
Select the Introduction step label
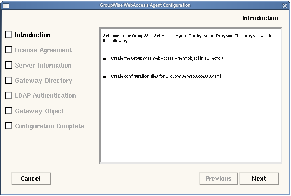click(x=32, y=35)
